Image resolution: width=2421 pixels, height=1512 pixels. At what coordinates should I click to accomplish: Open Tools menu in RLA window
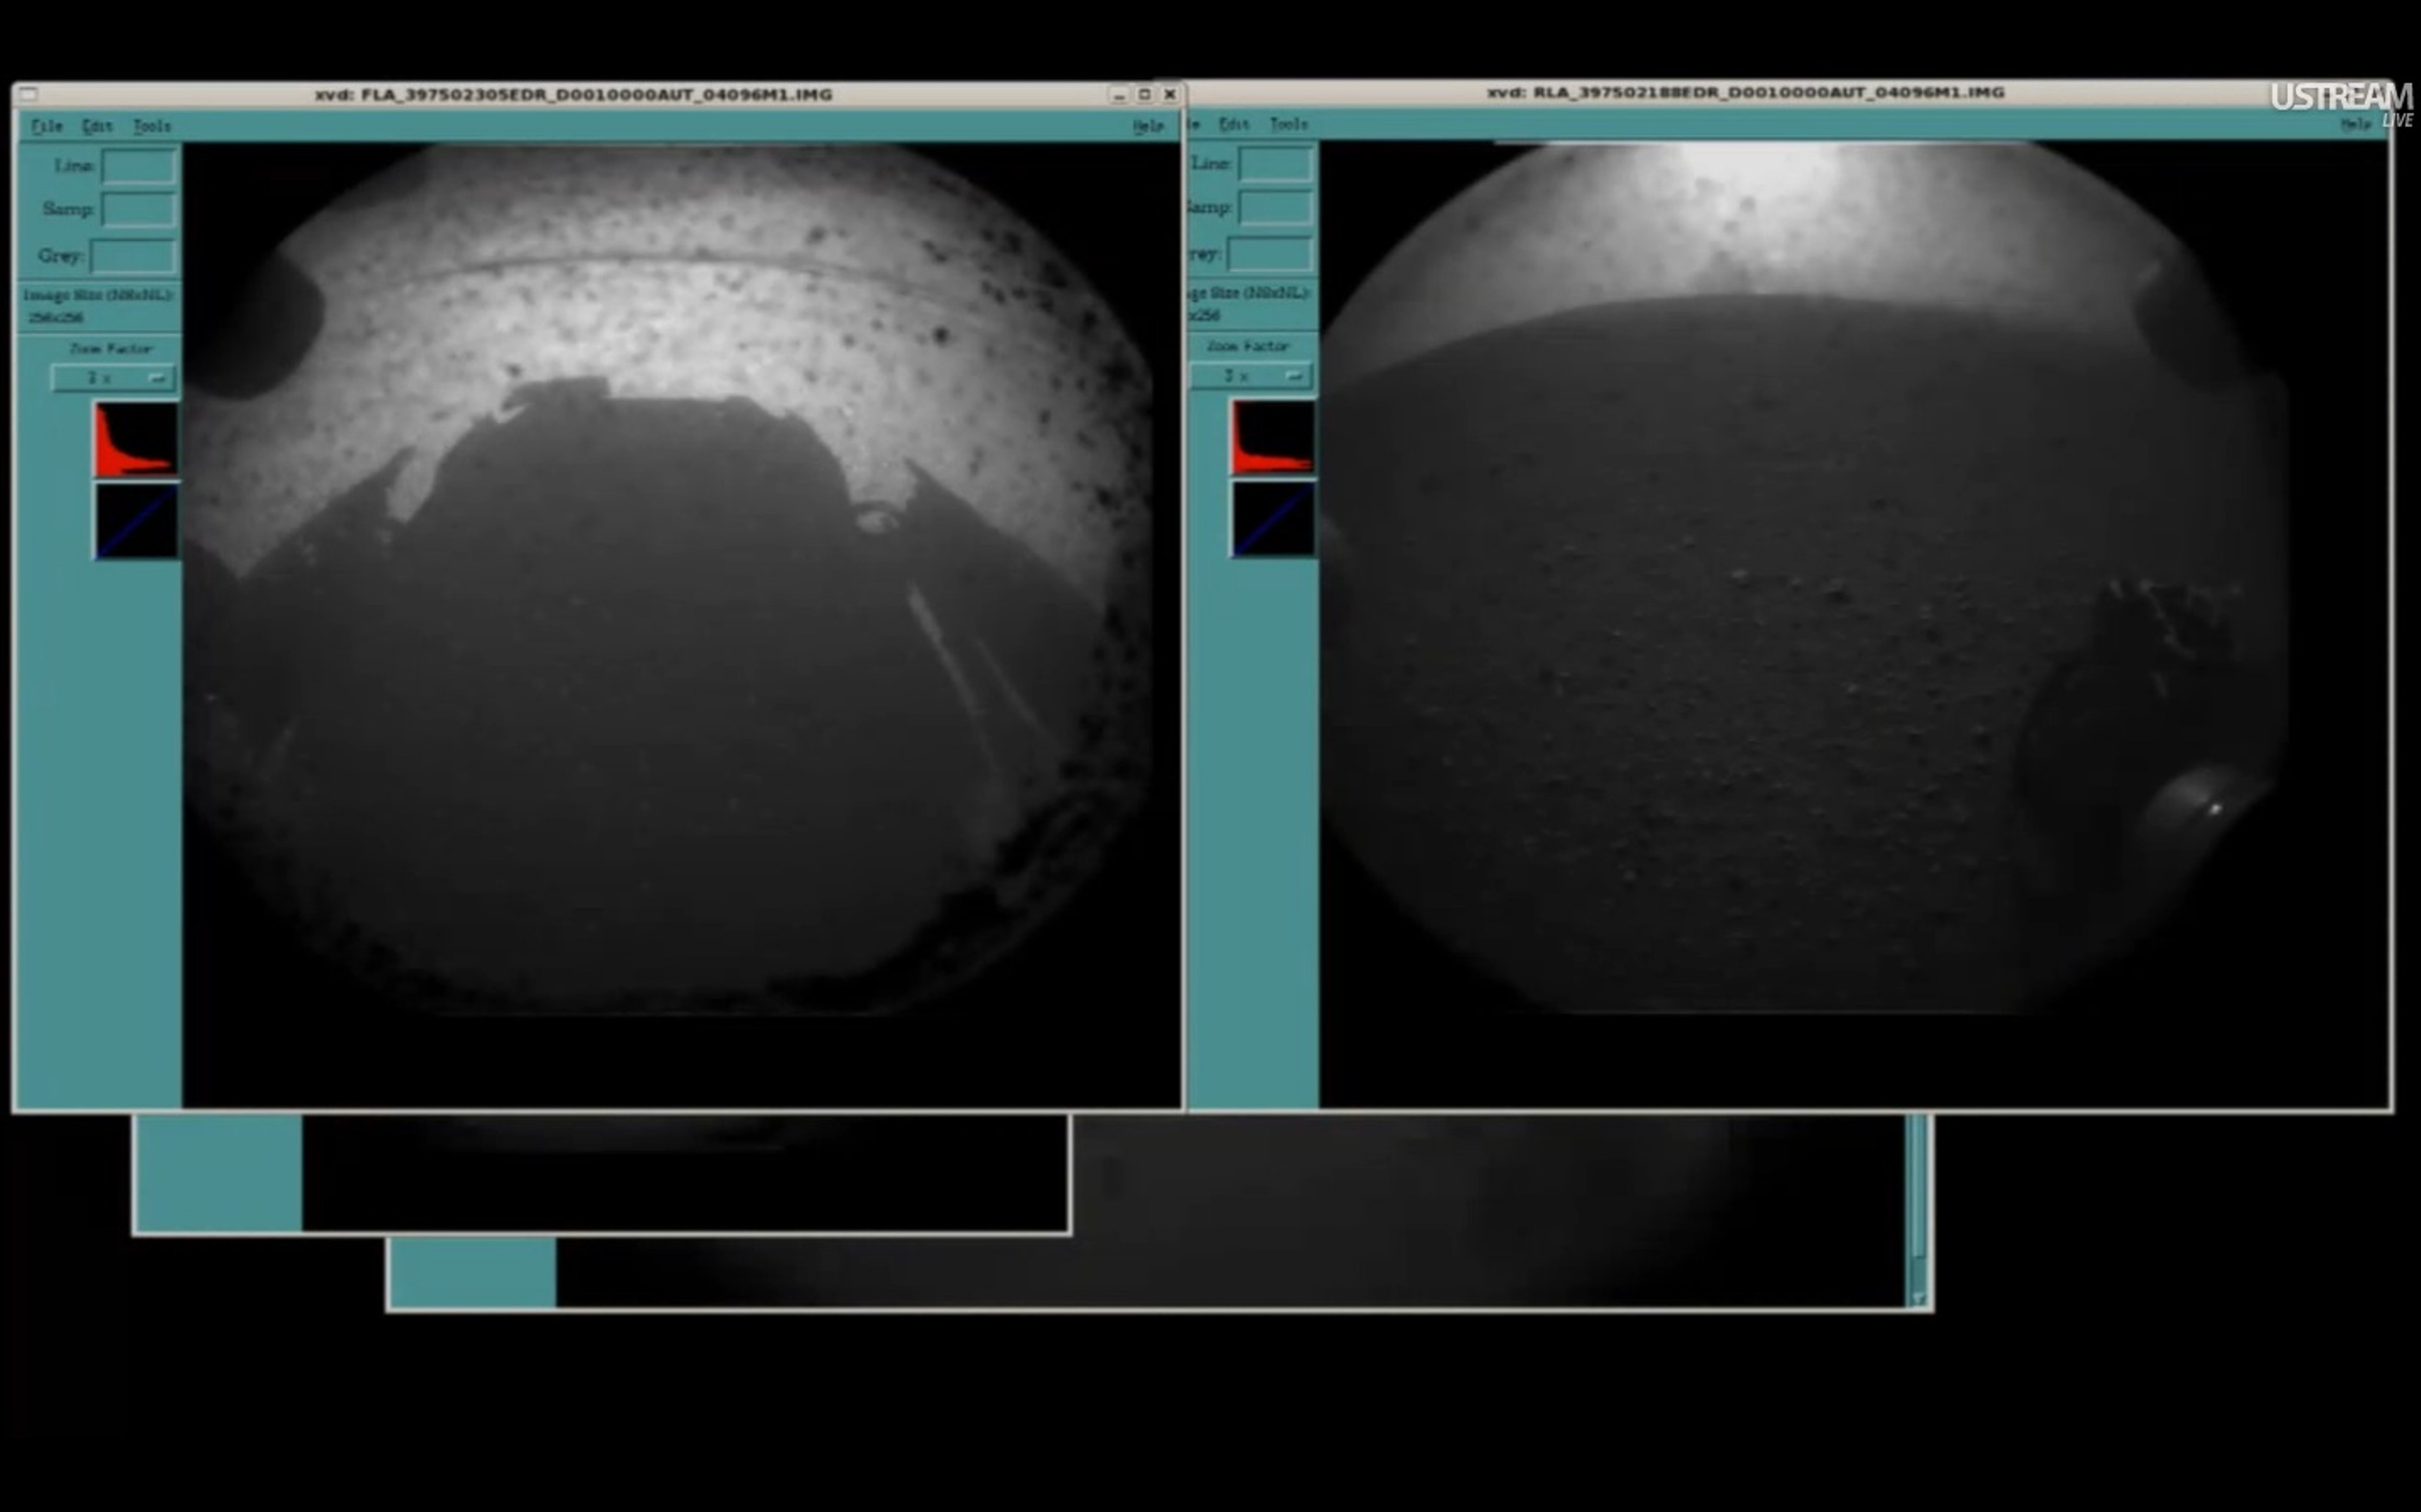point(1289,124)
